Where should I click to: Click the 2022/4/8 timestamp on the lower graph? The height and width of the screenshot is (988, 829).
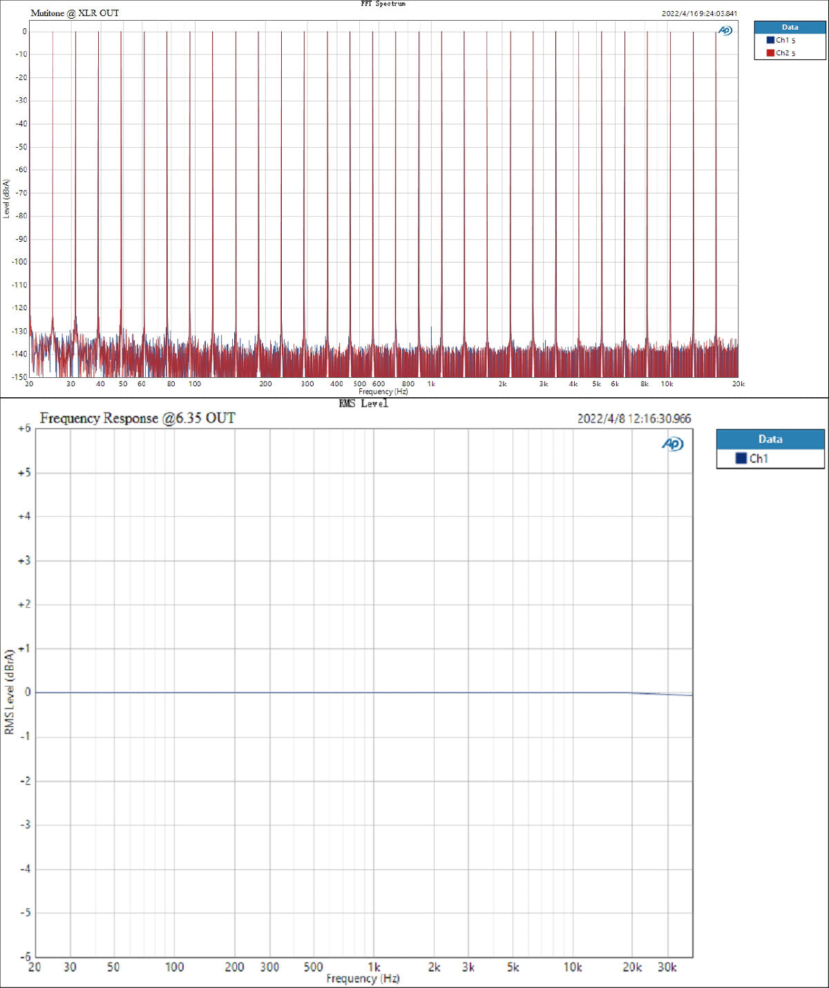(633, 419)
